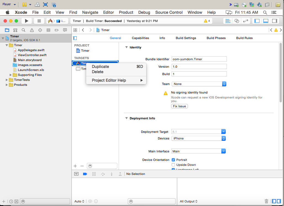This screenshot has width=284, height=206.
Task: Collapse the Identity section
Action: 126,47
